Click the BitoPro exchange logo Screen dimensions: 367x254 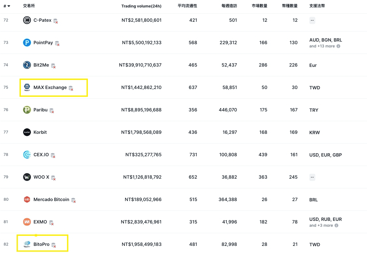click(27, 244)
